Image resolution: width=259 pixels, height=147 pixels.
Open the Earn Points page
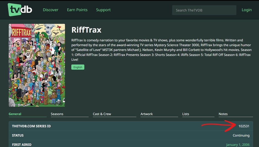click(77, 10)
